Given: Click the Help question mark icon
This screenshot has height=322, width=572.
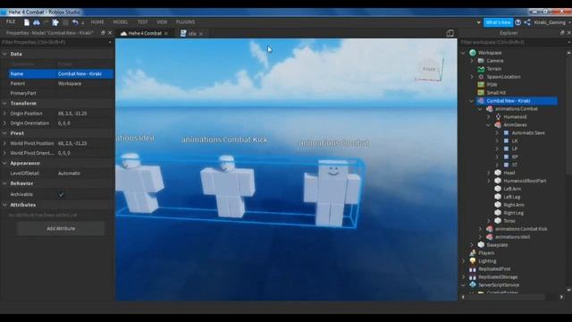Looking at the screenshot, I should [518, 22].
